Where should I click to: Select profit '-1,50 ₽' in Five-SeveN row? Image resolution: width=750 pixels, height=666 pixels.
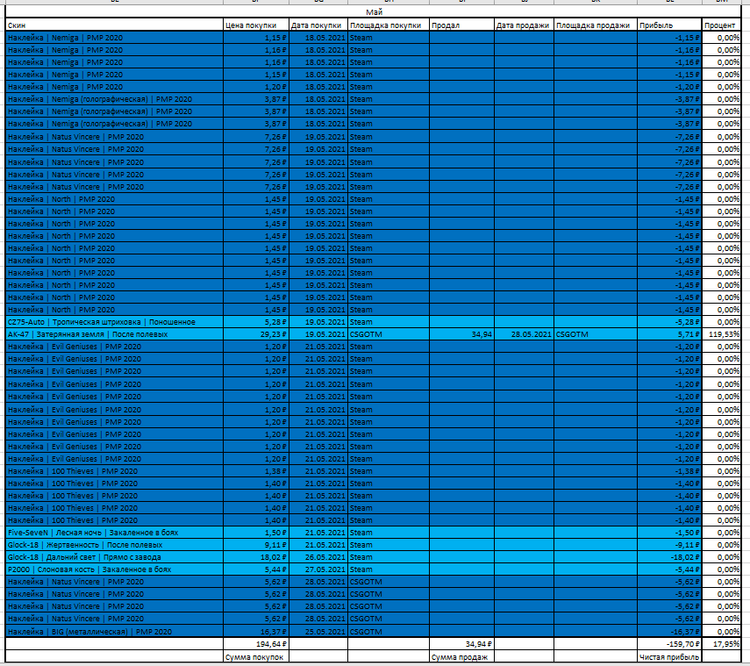(669, 533)
